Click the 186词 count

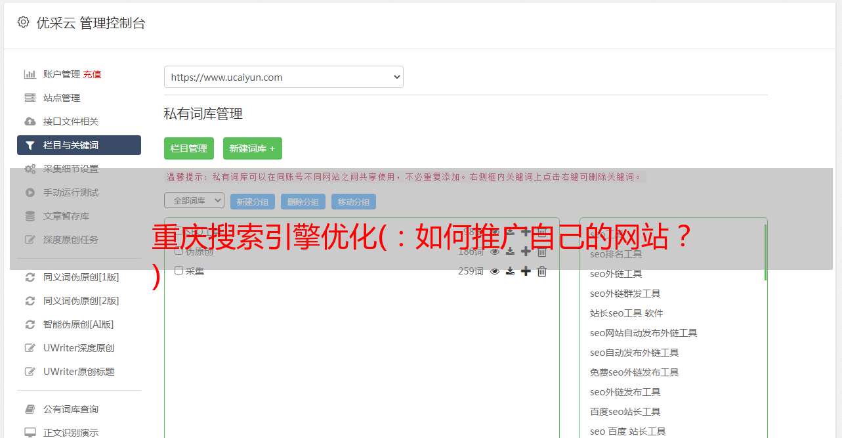click(x=471, y=252)
